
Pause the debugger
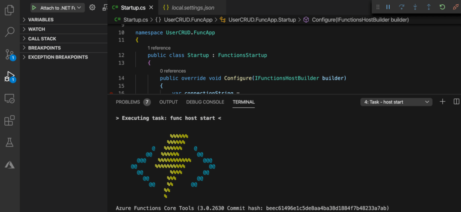click(388, 7)
